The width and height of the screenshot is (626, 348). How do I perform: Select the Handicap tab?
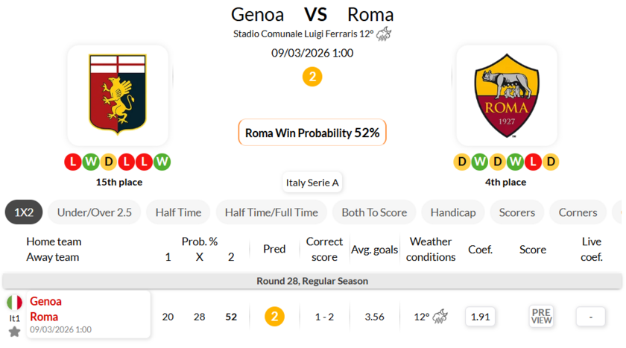[453, 212]
